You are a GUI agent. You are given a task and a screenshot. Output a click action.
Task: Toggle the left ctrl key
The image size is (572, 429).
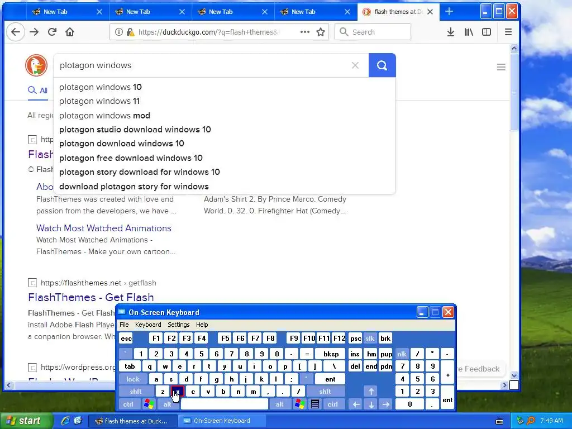[x=128, y=404]
